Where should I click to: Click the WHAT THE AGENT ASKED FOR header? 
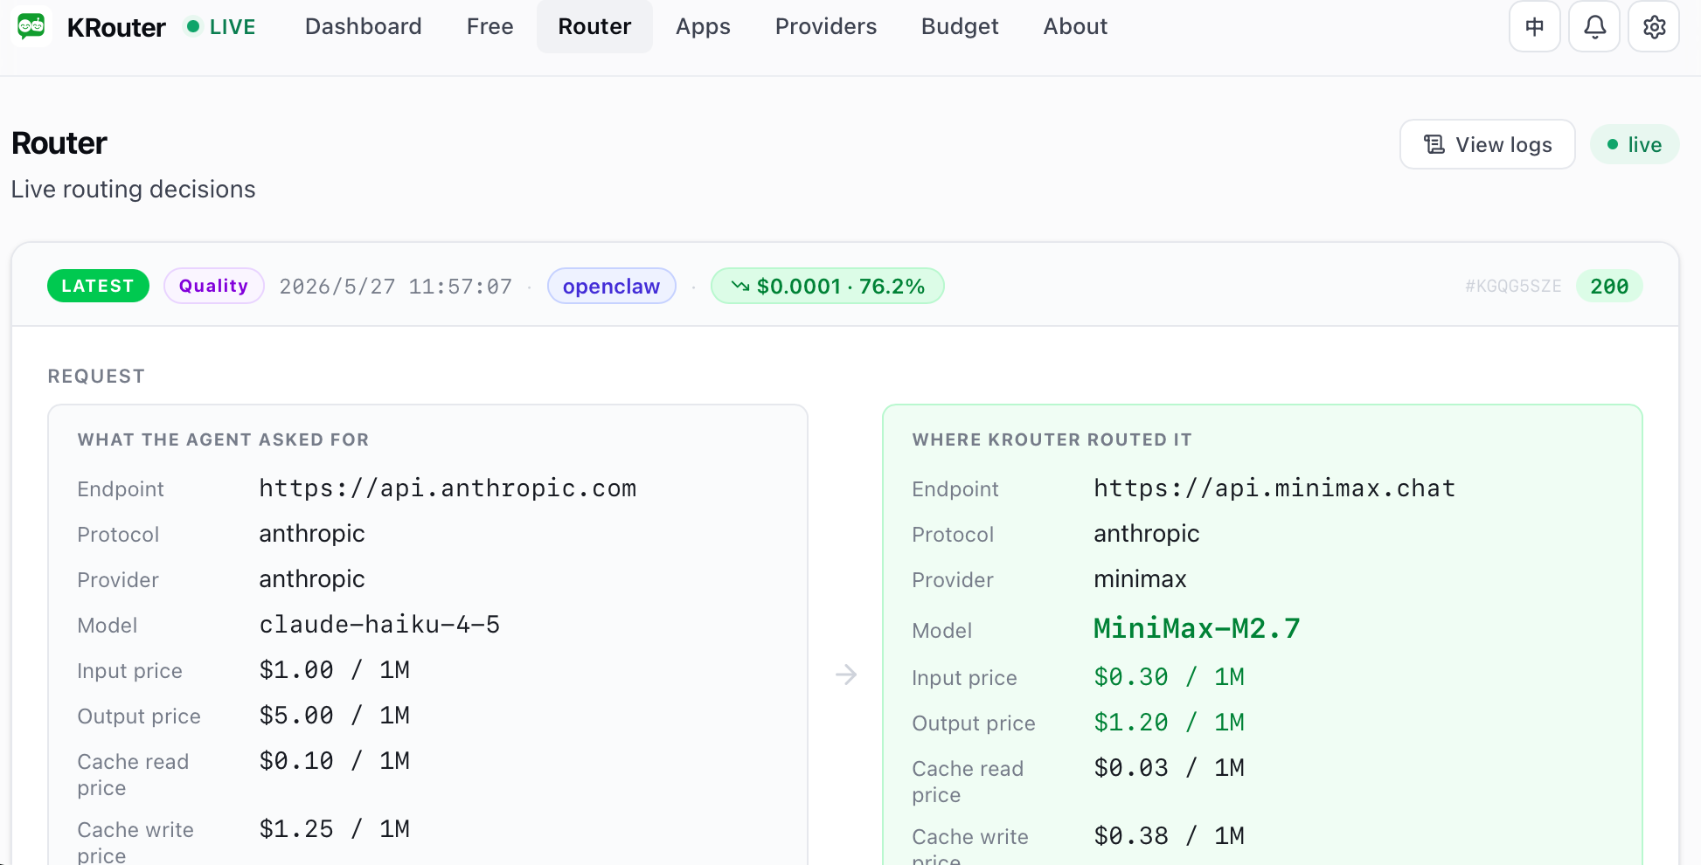coord(223,439)
